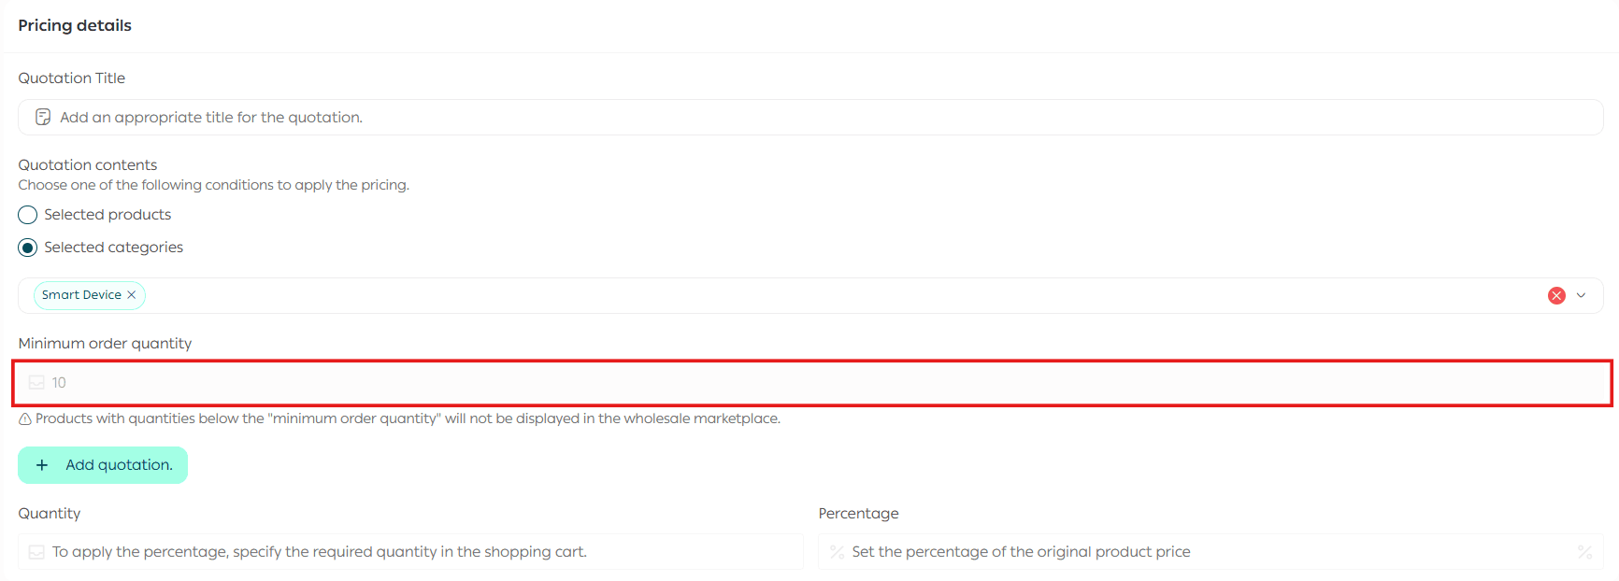The image size is (1619, 581).
Task: Click the right-side percent icon in Percentage field
Action: (1584, 552)
